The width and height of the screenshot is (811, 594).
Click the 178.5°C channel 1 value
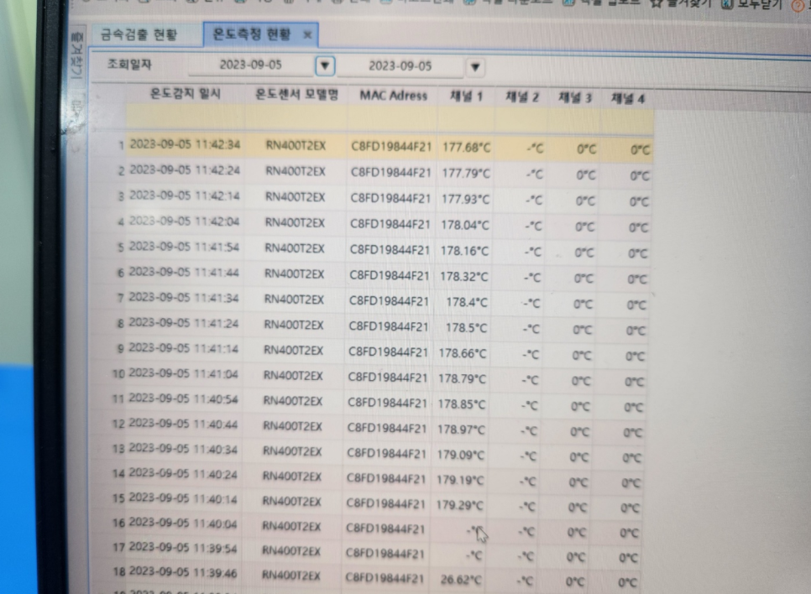[x=466, y=328]
